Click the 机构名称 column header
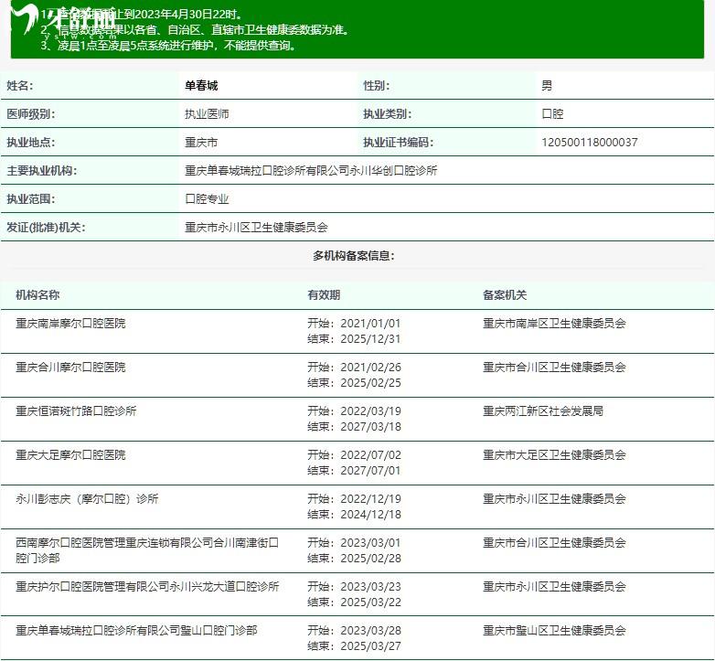Viewport: 715px width, 661px height. [x=37, y=295]
